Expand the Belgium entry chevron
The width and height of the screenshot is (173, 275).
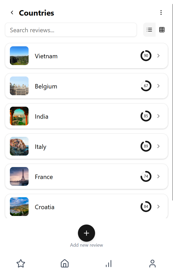tap(158, 86)
